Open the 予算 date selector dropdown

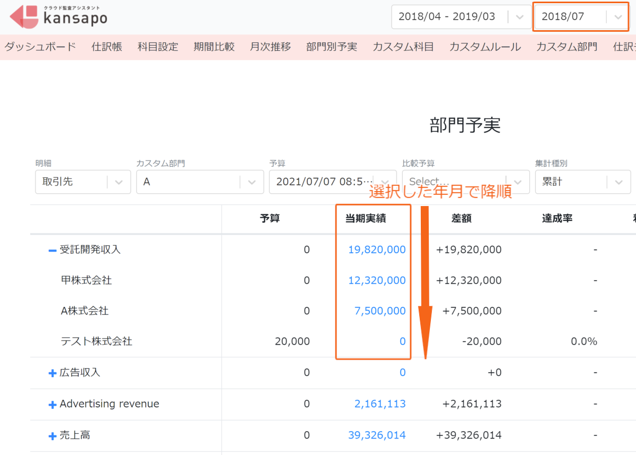coord(333,182)
